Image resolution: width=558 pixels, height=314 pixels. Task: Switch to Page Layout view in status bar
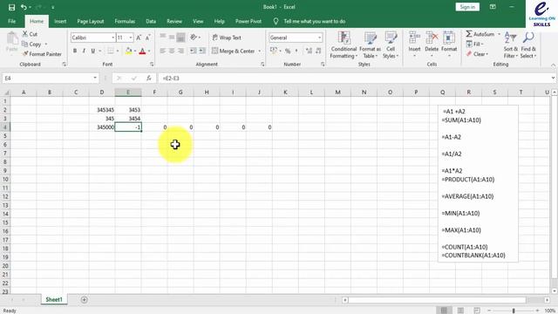pos(460,311)
